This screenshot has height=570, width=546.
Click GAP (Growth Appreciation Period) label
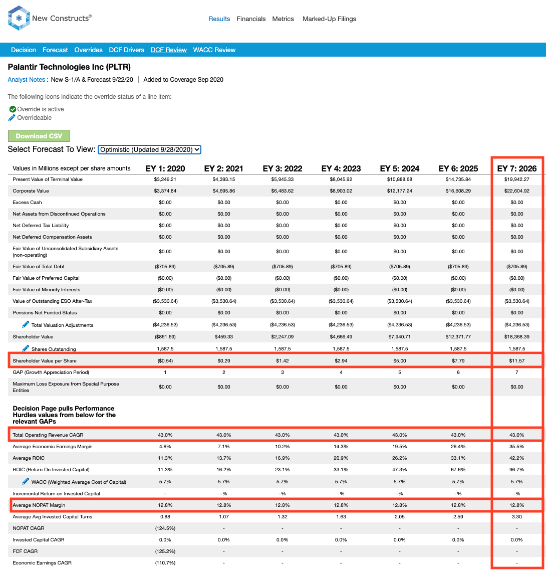pos(51,372)
